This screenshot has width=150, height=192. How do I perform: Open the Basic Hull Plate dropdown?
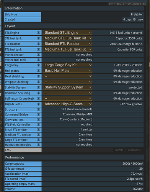tap(67, 71)
